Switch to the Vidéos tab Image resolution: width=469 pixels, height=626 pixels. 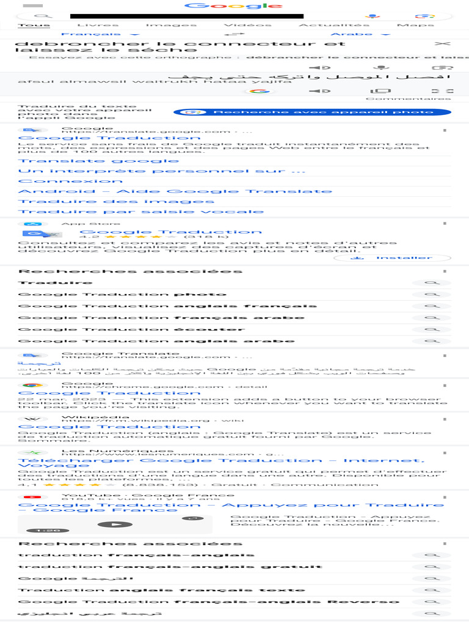click(x=247, y=24)
